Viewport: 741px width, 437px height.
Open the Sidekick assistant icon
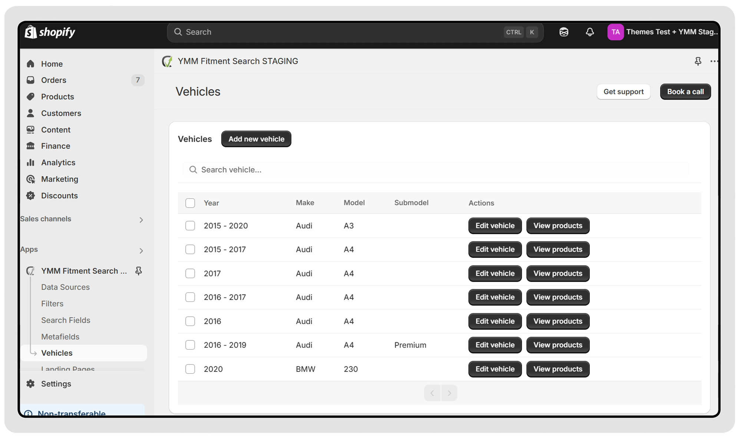click(563, 32)
